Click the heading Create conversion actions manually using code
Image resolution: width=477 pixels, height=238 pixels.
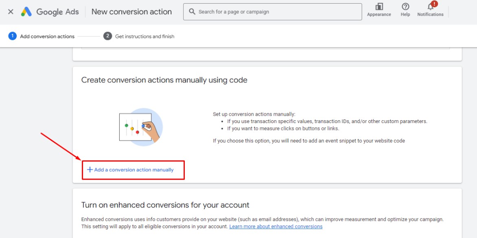click(x=164, y=80)
